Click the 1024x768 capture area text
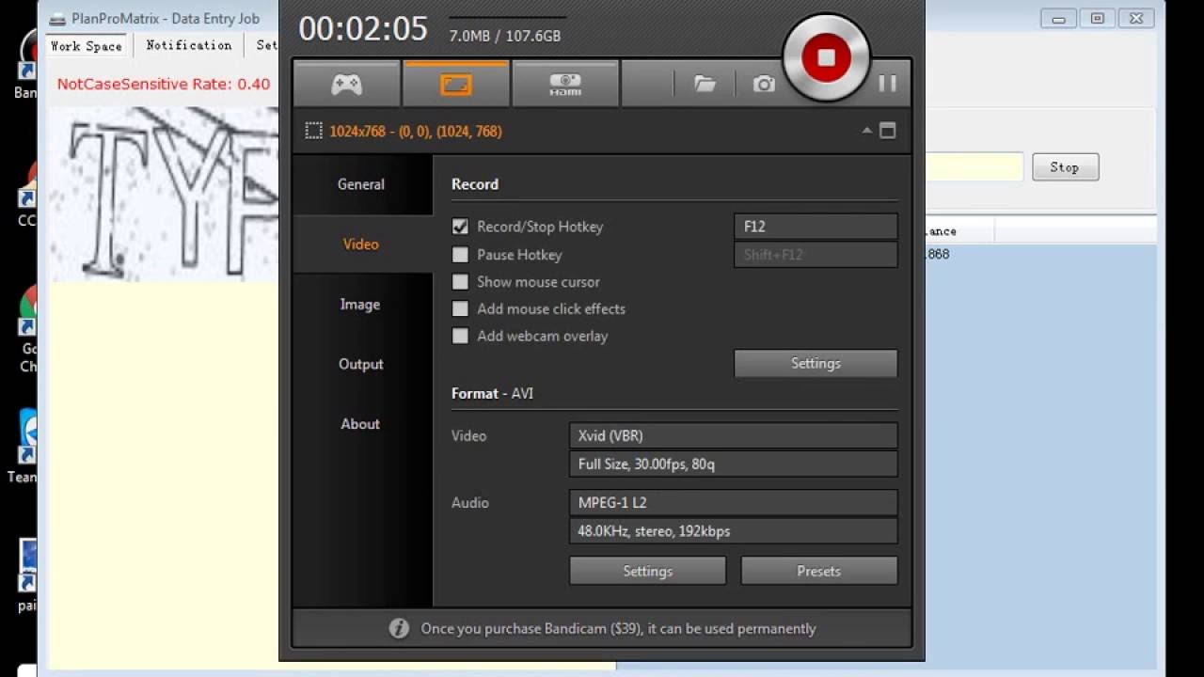 pos(416,132)
